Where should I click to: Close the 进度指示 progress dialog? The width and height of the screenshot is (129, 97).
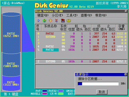coord(126,75)
